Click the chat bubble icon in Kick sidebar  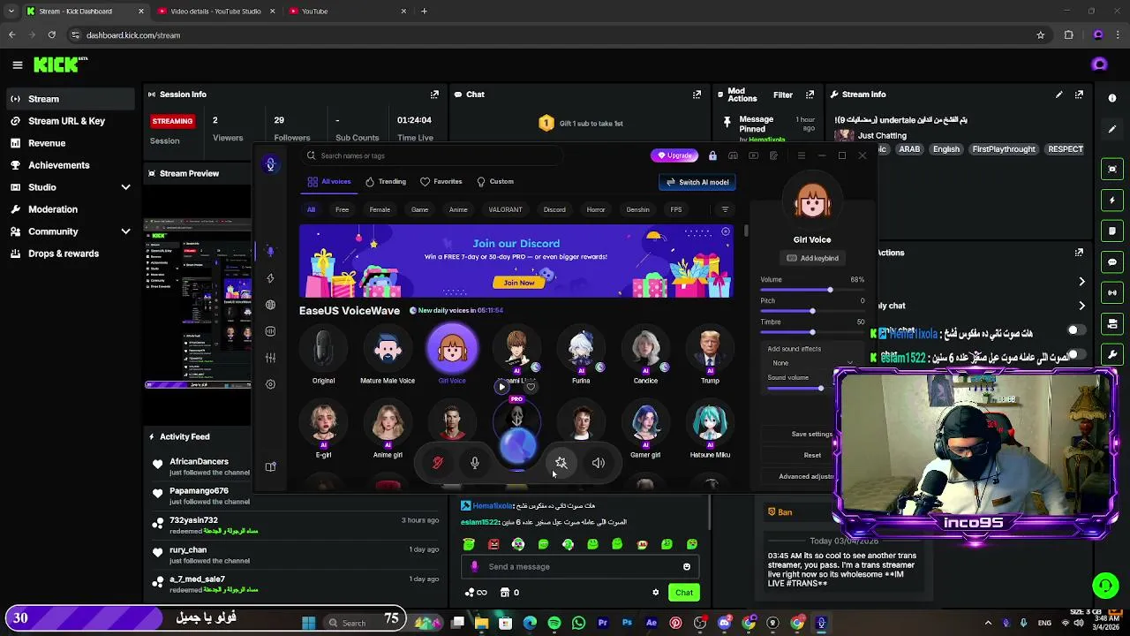click(x=1112, y=261)
